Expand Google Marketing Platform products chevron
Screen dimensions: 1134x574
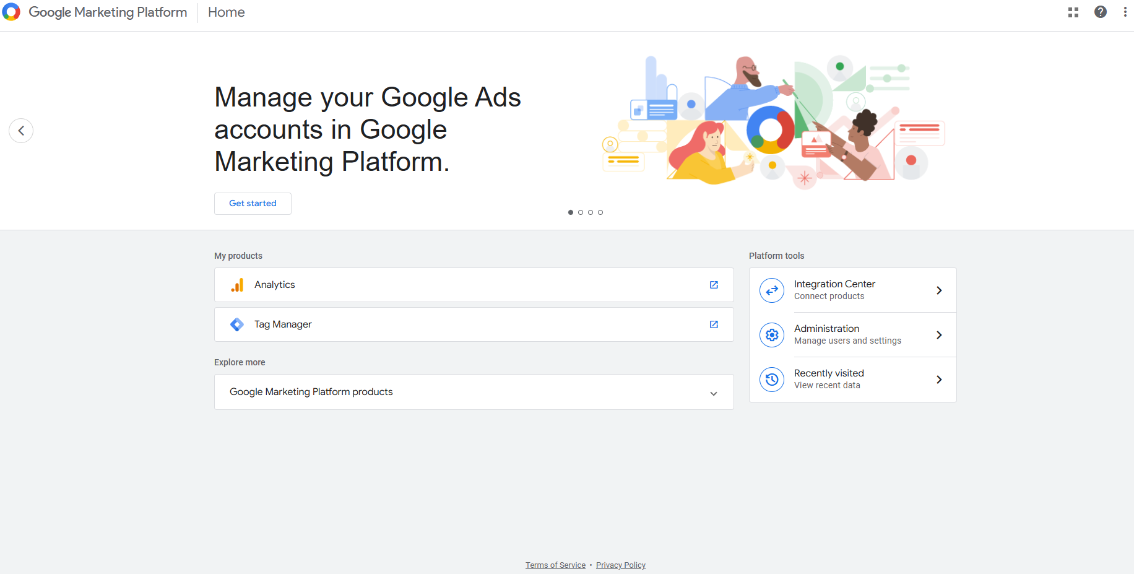click(x=714, y=394)
